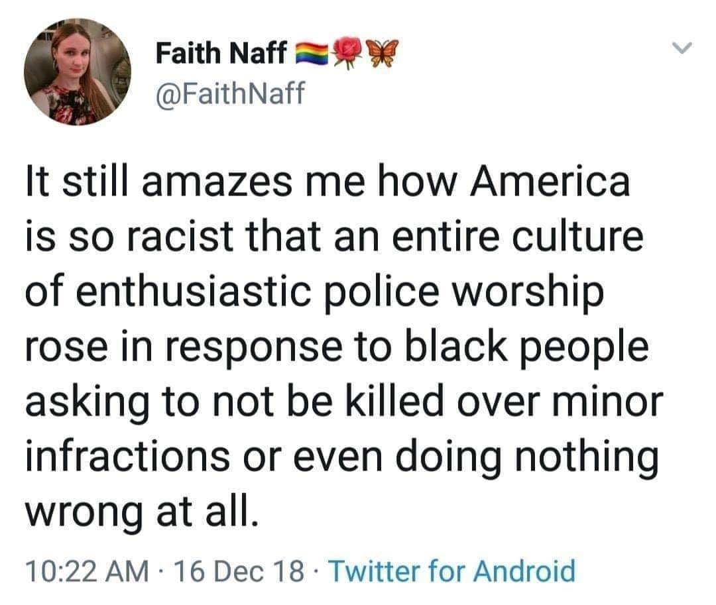Image resolution: width=716 pixels, height=605 pixels.
Task: Click the 16 Dec 18 date
Action: coord(239,571)
